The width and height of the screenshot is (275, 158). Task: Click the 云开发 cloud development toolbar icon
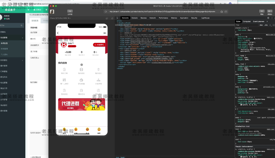tap(70, 12)
